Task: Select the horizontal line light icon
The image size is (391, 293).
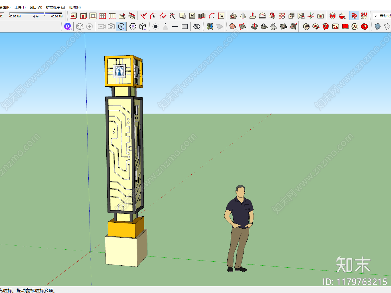Action: pyautogui.click(x=175, y=27)
